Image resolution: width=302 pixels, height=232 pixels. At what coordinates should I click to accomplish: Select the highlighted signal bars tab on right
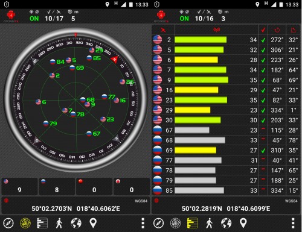(192, 223)
